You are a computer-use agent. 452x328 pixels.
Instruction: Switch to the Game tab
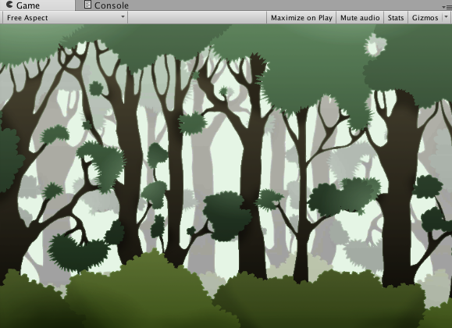[x=37, y=5]
